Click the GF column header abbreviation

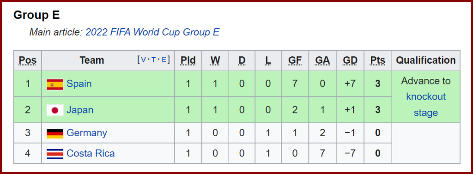pos(295,60)
